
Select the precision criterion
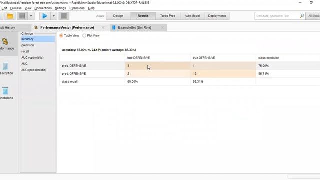(28, 45)
